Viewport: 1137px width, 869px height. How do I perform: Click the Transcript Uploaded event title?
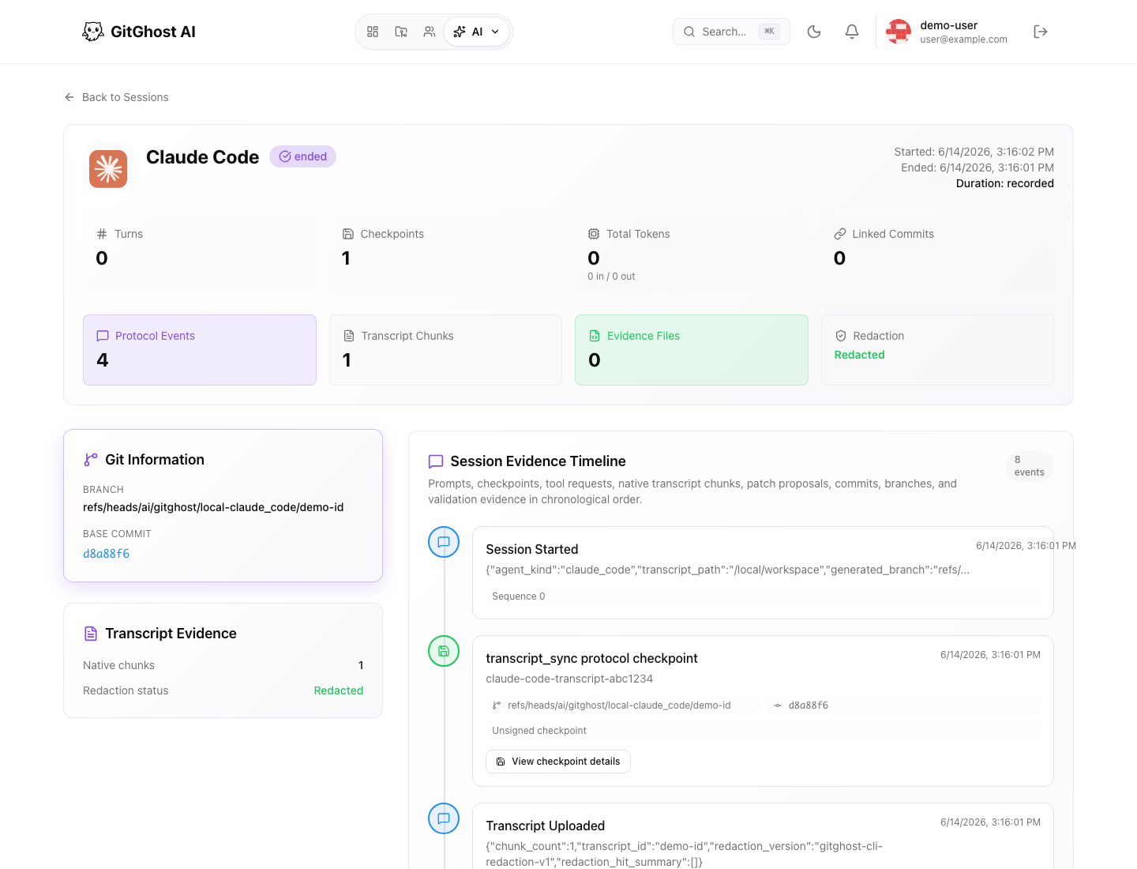(x=546, y=826)
